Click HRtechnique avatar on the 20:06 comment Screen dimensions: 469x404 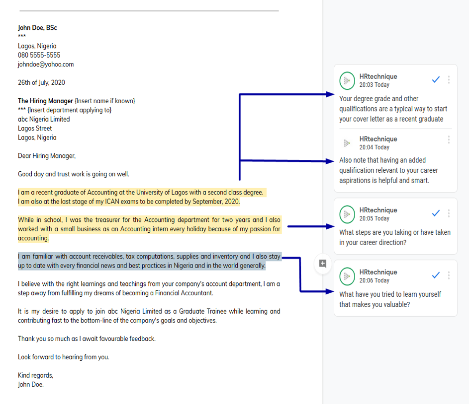347,276
